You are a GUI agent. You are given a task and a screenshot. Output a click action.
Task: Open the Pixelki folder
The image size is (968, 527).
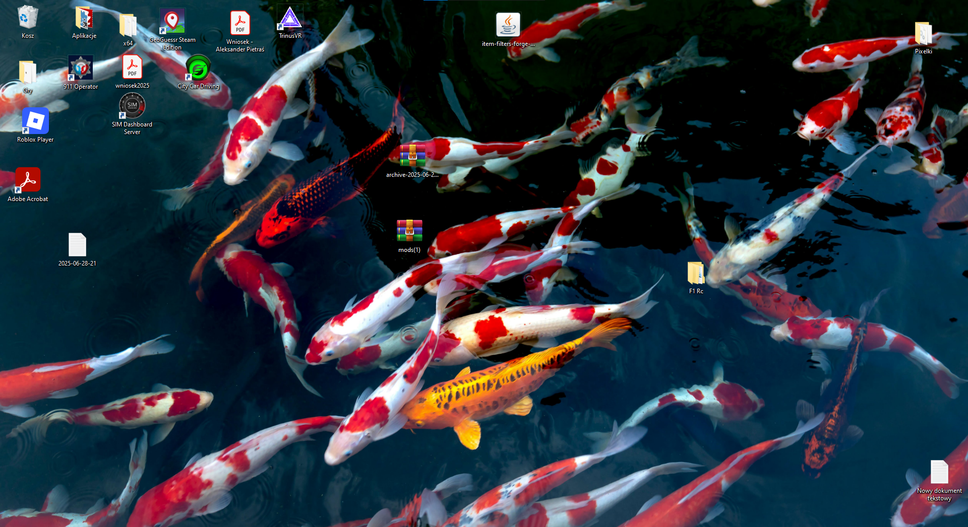point(924,33)
